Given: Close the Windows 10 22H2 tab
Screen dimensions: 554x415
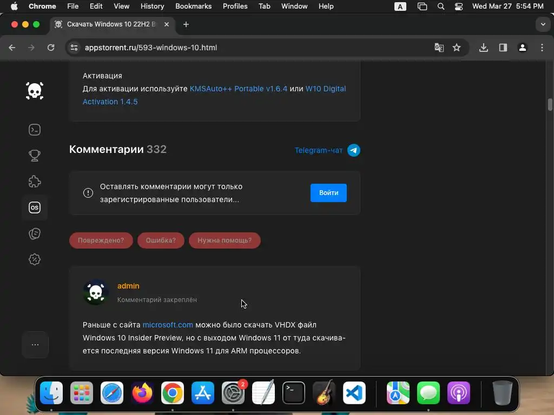Looking at the screenshot, I should click(167, 24).
